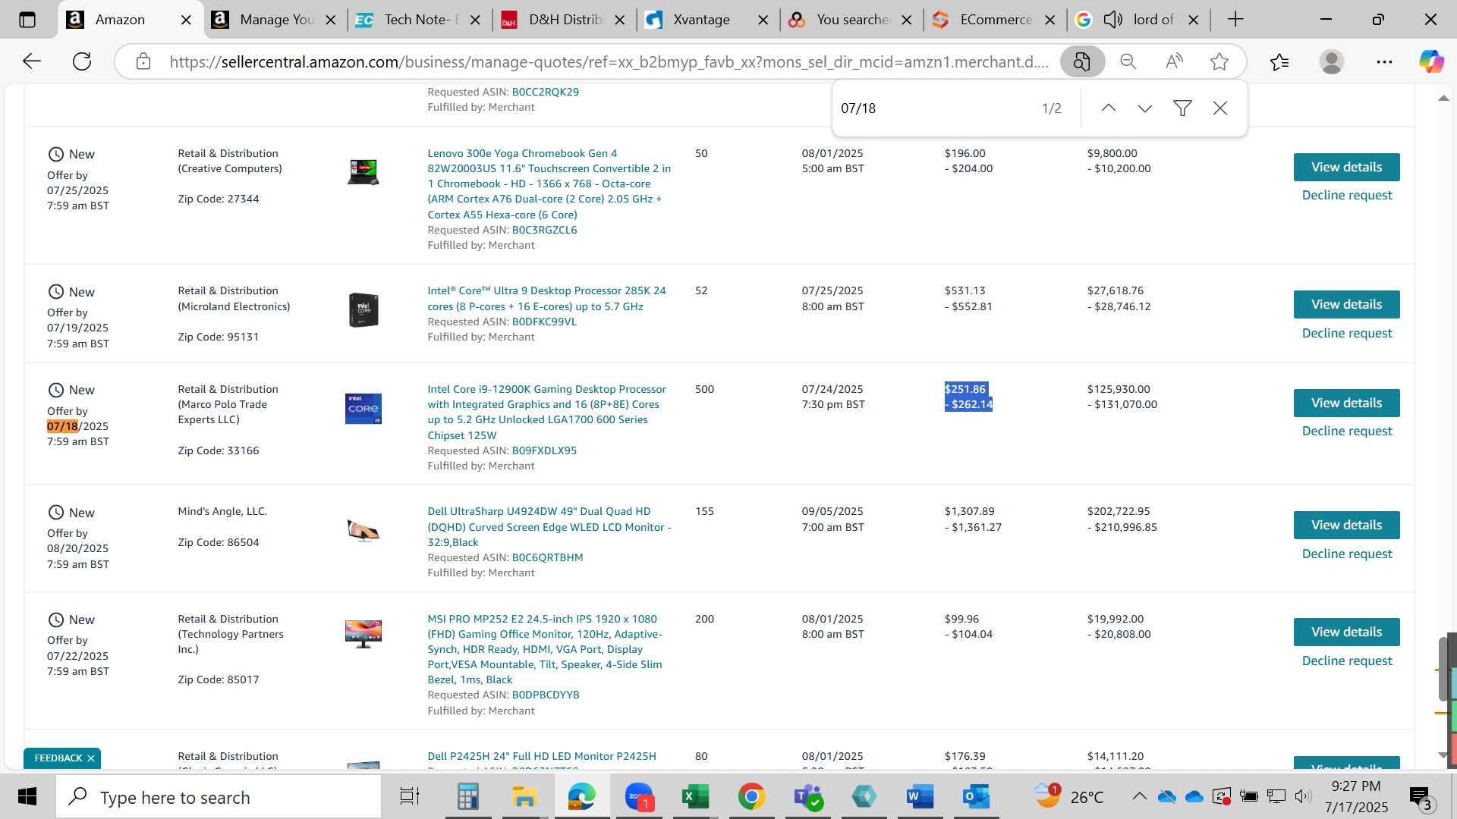
Task: Open Dell P2425H monitor product link
Action: tap(541, 756)
